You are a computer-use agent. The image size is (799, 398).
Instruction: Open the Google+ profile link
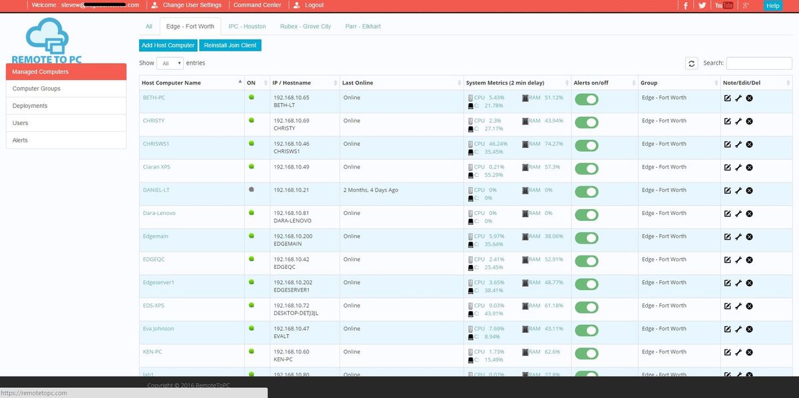(x=746, y=5)
